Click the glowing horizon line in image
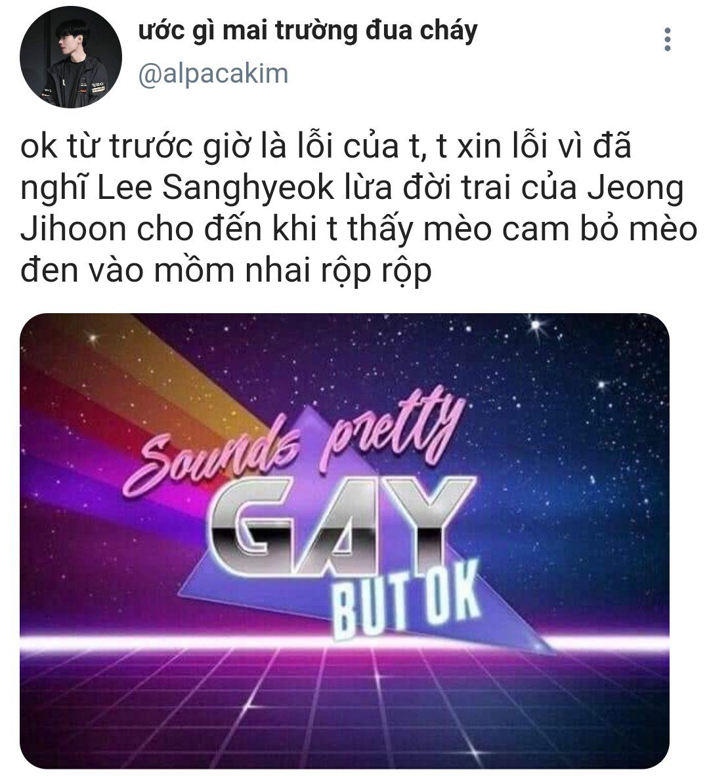Screen dimensions: 709x776 [x=345, y=641]
